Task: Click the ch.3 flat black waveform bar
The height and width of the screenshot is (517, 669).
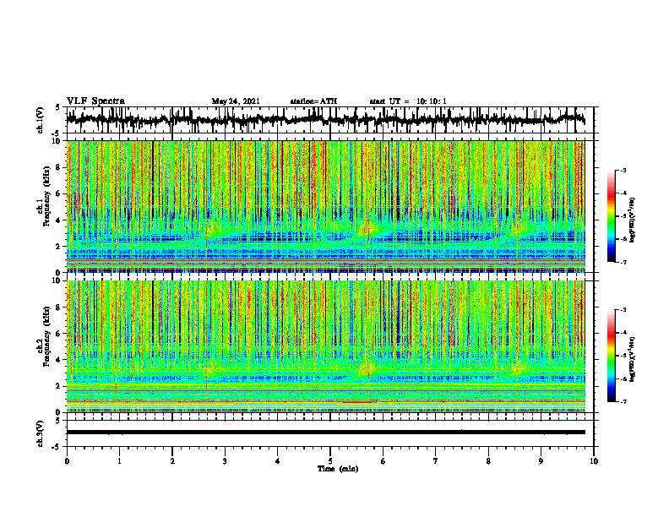Action: pyautogui.click(x=326, y=433)
